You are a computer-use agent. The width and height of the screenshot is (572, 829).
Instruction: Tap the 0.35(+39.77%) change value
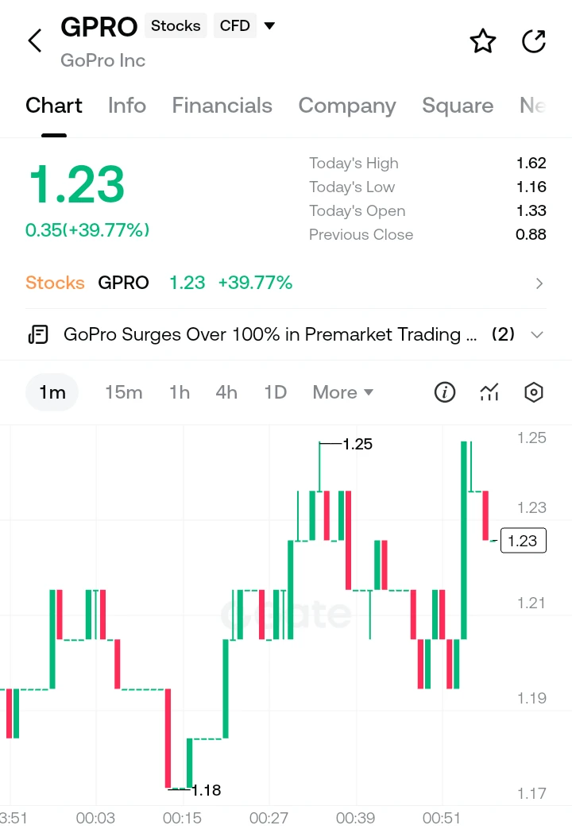(x=87, y=230)
